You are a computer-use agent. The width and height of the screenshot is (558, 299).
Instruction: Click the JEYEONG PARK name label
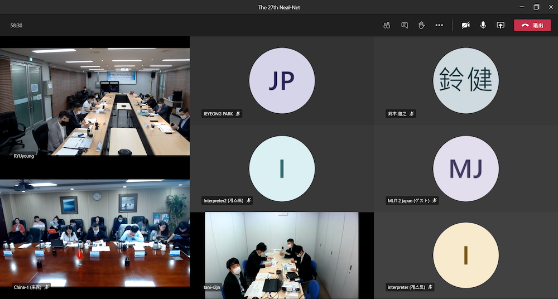coord(218,114)
